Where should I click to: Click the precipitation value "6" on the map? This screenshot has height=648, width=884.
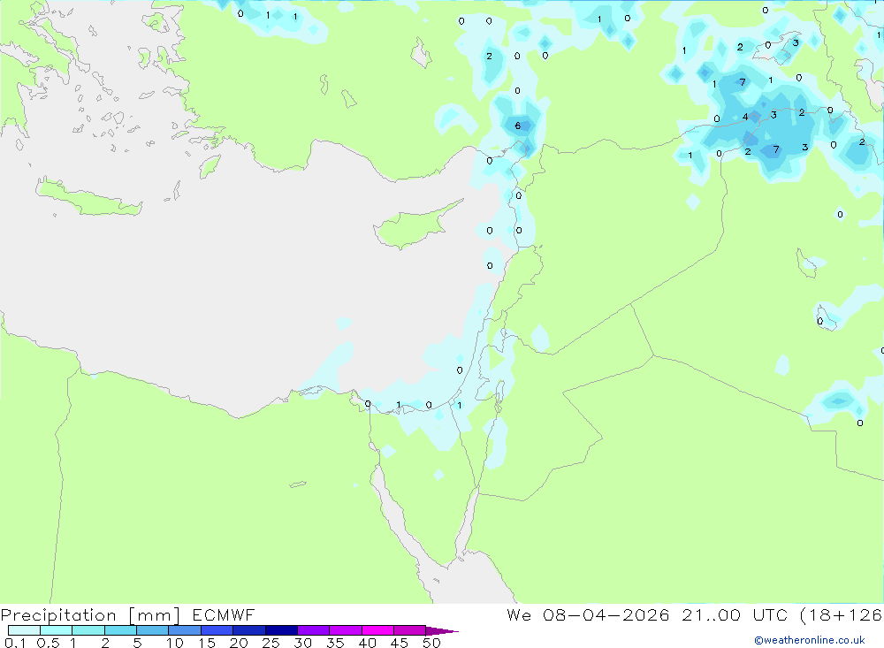[x=517, y=126]
